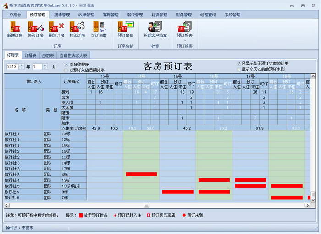
Task: Increase the month value with up arrow
Action: tap(45, 65)
